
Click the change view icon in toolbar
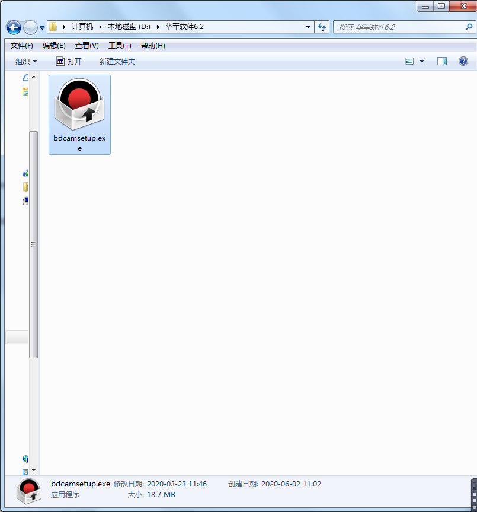coord(409,61)
